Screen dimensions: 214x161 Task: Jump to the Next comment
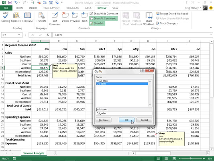click(85, 17)
